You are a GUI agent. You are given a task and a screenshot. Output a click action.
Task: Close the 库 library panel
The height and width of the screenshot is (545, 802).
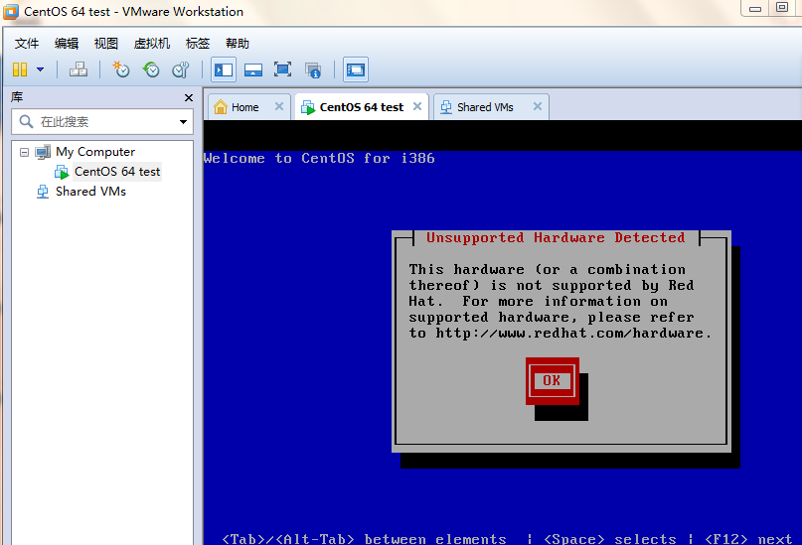coord(188,97)
